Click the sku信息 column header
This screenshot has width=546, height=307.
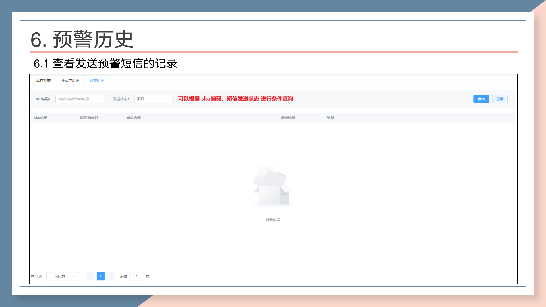pos(41,118)
